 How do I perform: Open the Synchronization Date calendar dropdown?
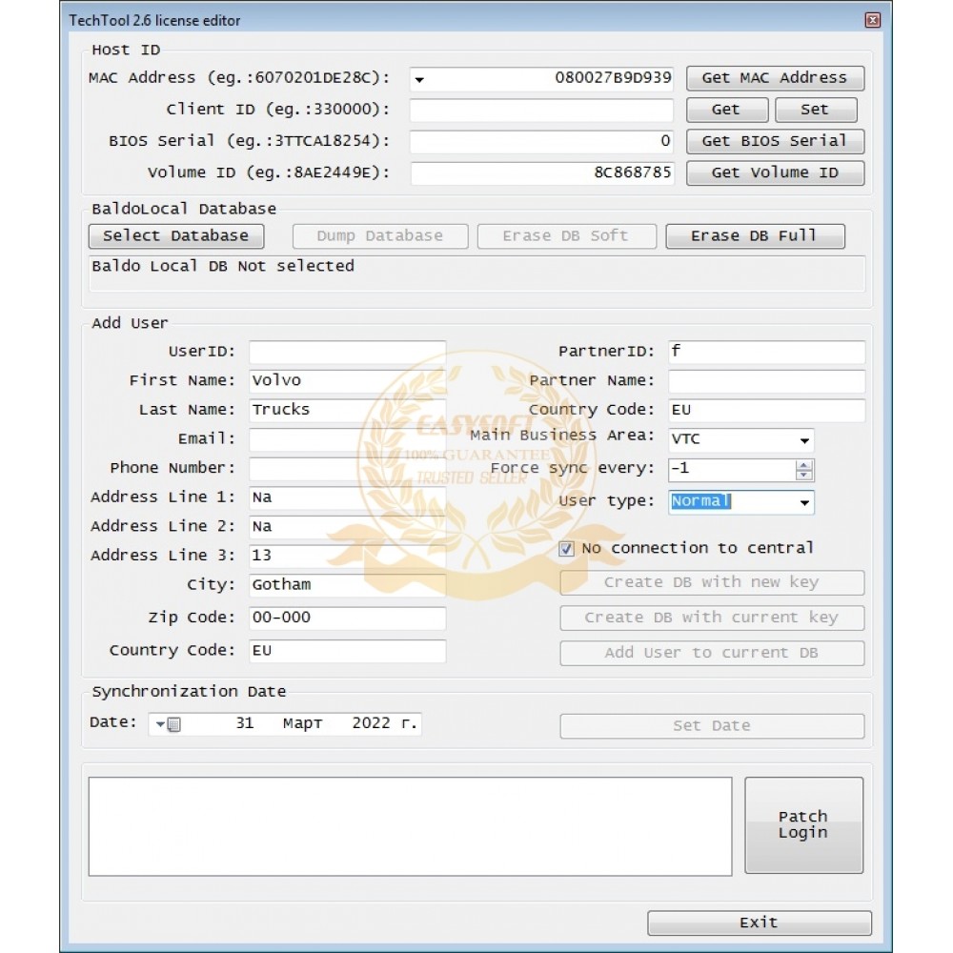(167, 724)
